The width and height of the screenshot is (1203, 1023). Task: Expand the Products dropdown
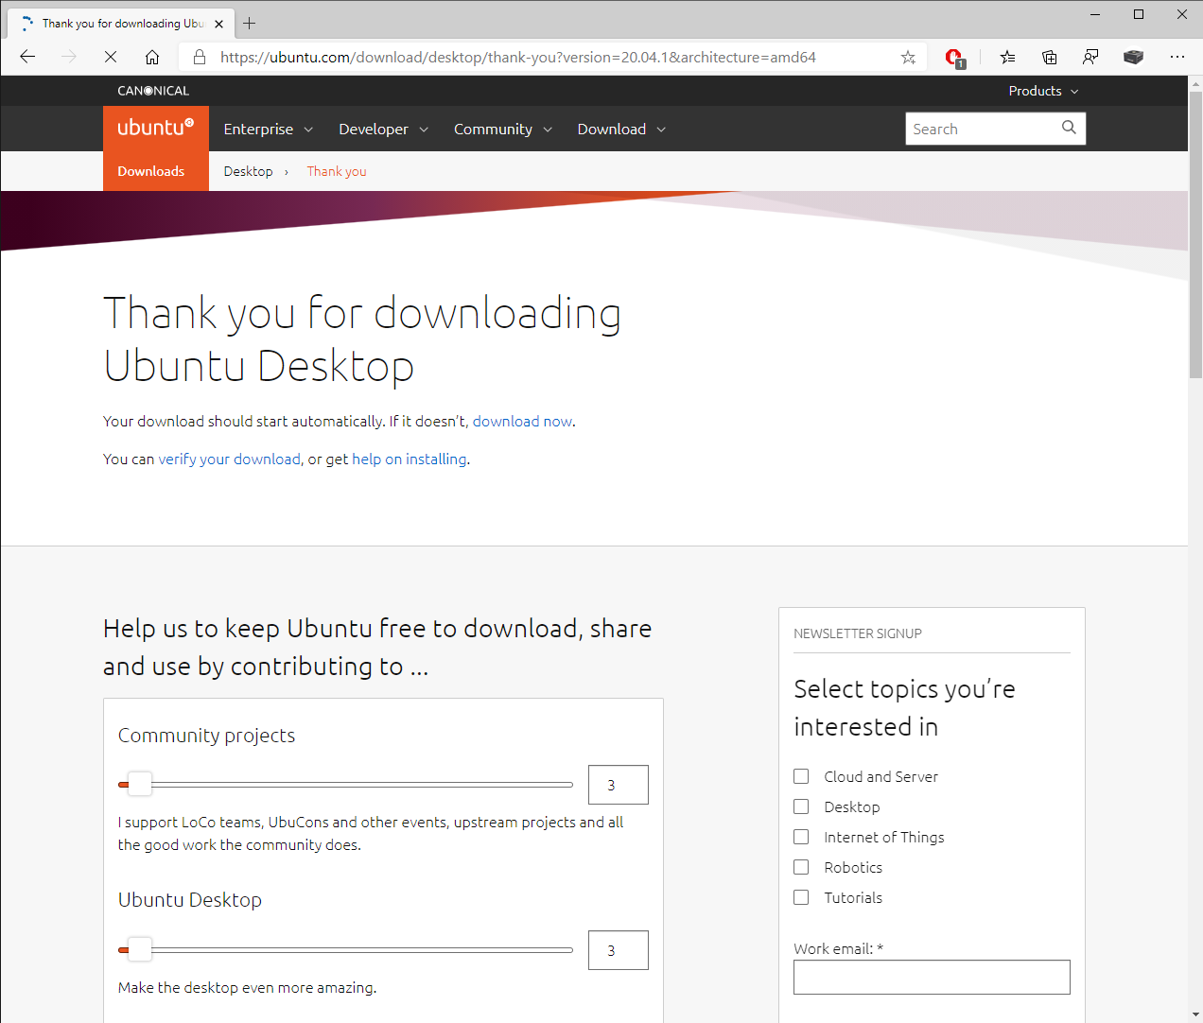pyautogui.click(x=1043, y=91)
